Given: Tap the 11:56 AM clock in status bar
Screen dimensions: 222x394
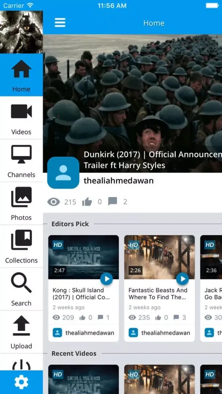Looking at the screenshot, I should click(112, 6).
